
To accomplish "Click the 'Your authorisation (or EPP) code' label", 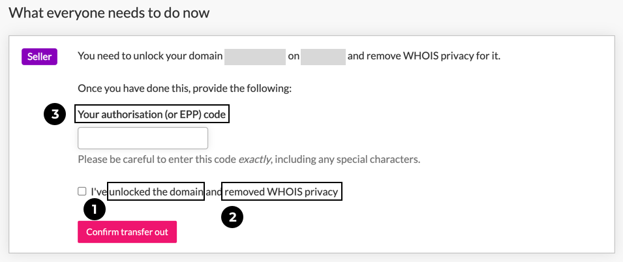I will [x=152, y=115].
